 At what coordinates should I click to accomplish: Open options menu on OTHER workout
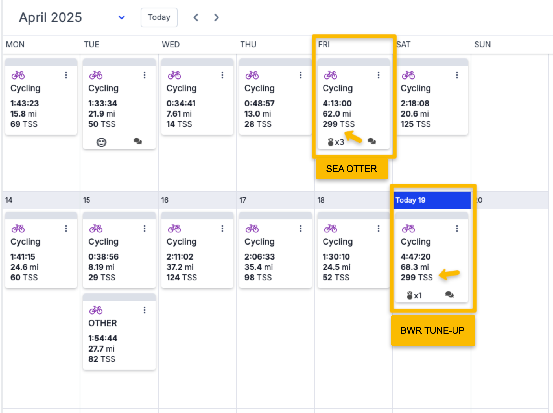click(145, 310)
